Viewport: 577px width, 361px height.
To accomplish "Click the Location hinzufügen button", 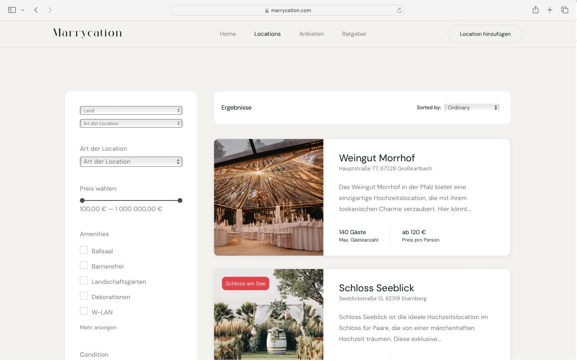I will tap(485, 34).
